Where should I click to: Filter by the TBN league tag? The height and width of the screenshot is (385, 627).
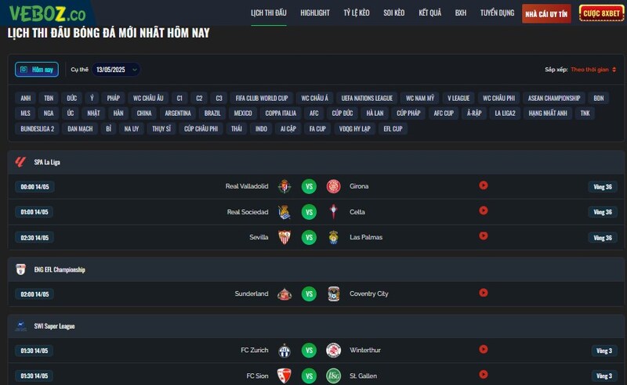pos(49,99)
